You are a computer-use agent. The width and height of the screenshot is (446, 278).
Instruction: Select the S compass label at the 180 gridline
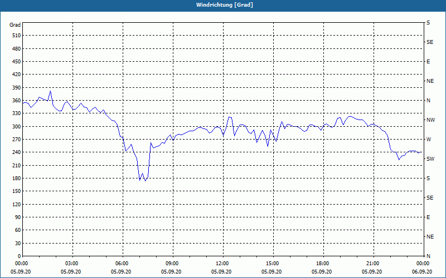[x=428, y=178]
